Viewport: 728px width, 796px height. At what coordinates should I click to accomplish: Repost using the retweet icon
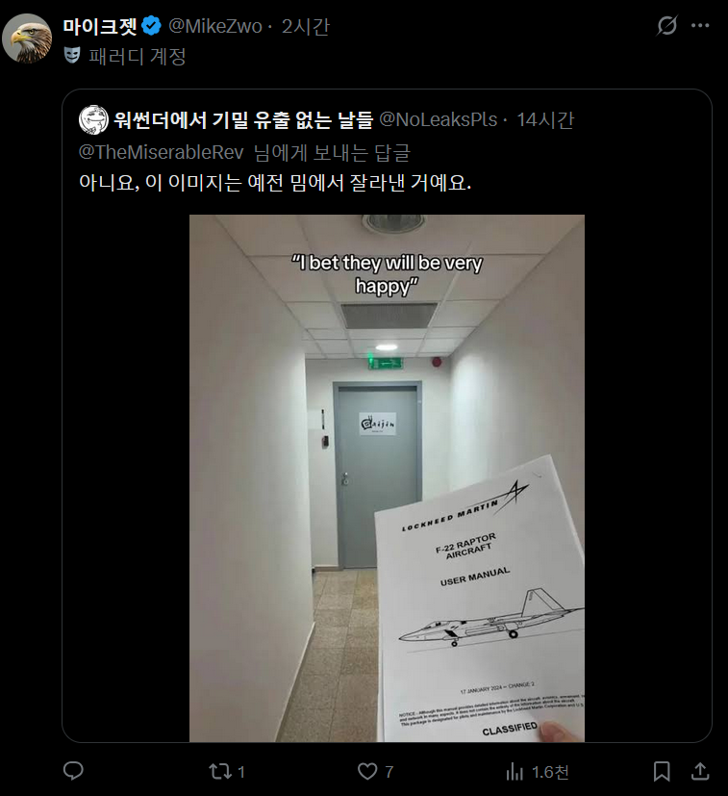coord(219,772)
